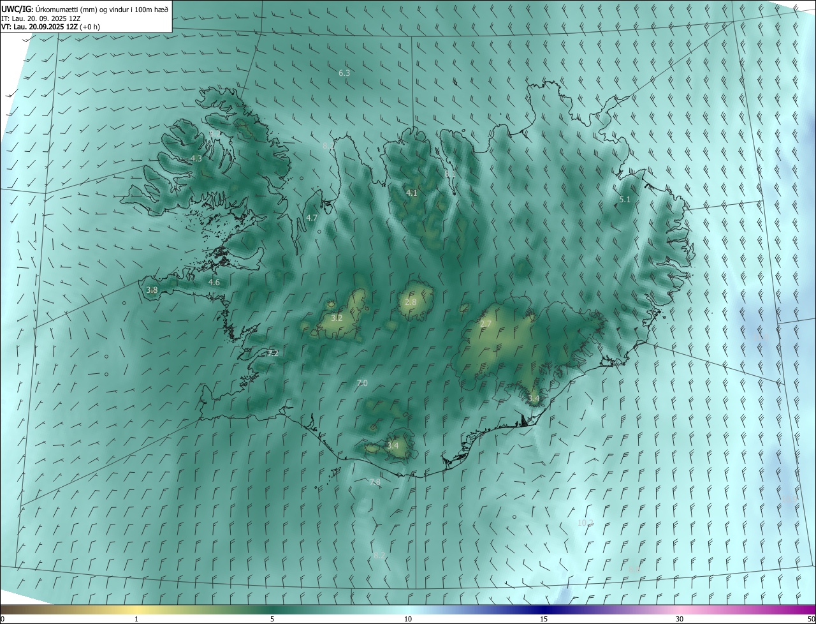Click the 3.2 value on Langjökull glacier
816x624 pixels.
coord(337,318)
